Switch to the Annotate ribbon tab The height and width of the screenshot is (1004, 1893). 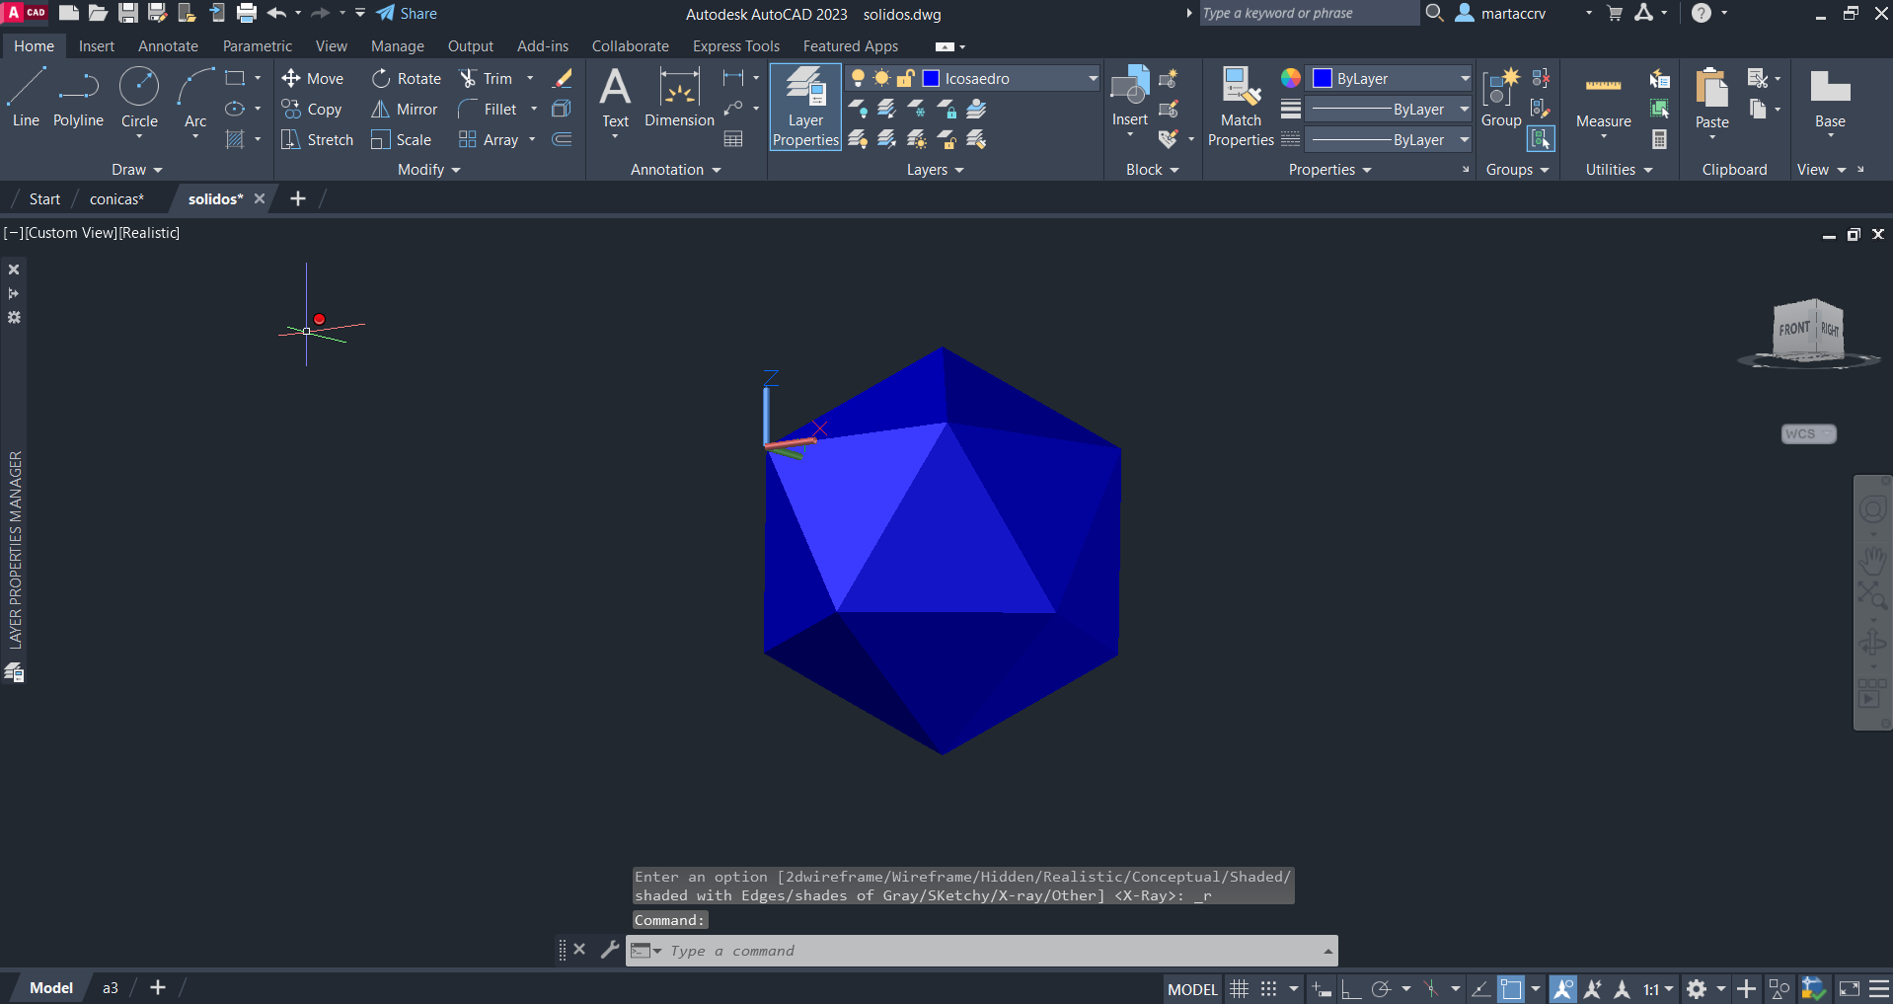click(168, 46)
